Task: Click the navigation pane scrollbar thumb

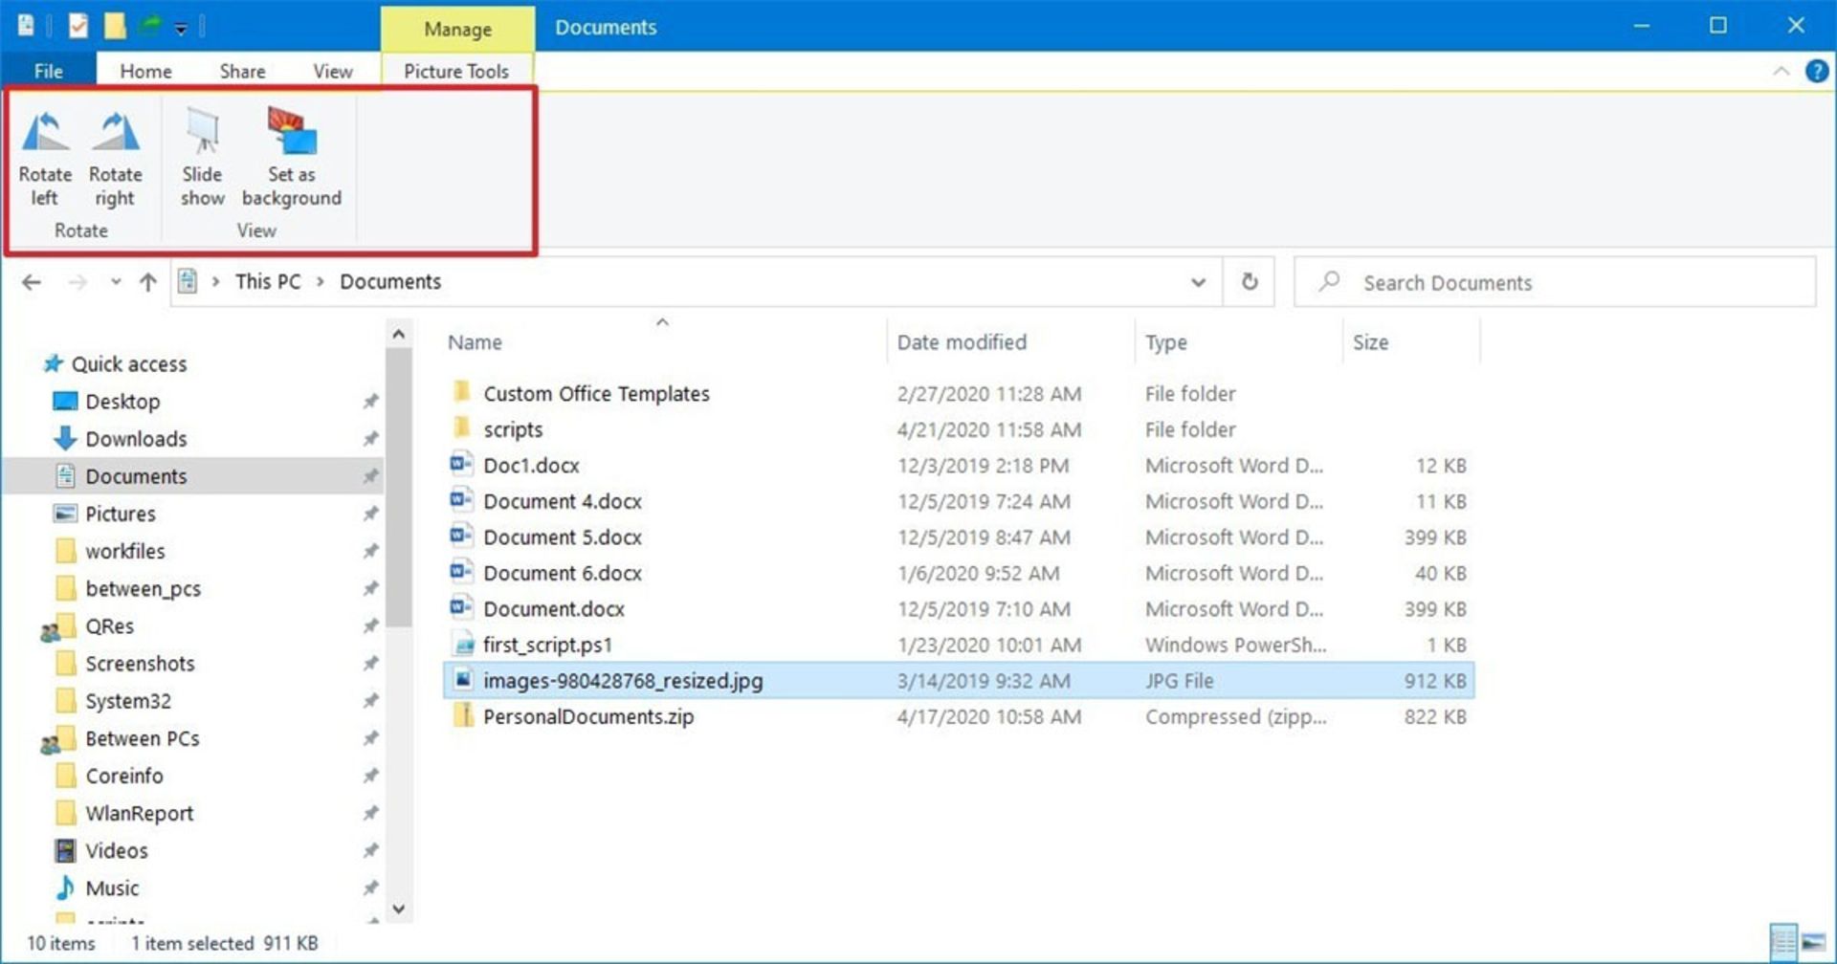Action: (x=399, y=488)
